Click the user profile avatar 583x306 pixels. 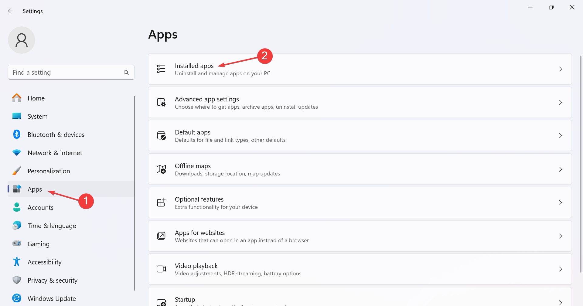pyautogui.click(x=22, y=40)
